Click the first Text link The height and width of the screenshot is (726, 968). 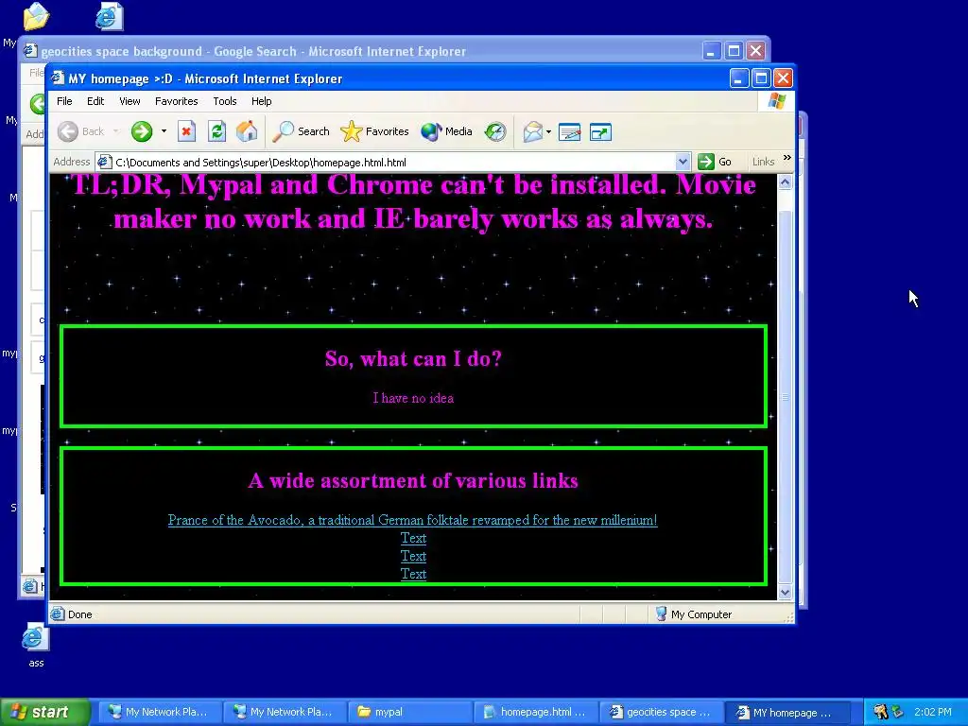coord(413,538)
